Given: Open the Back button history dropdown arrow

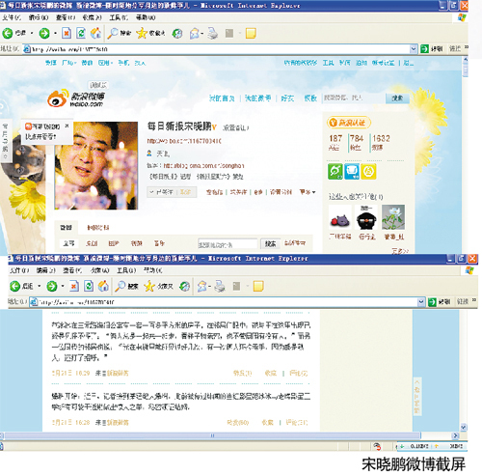Looking at the screenshot, I should pyautogui.click(x=32, y=33).
